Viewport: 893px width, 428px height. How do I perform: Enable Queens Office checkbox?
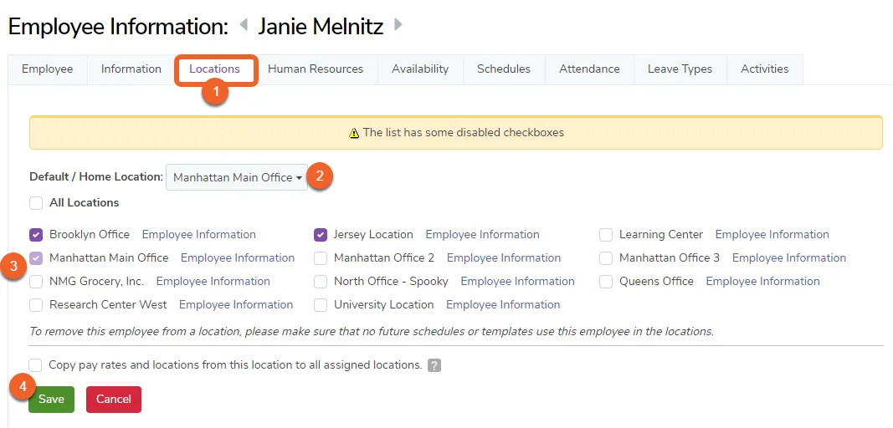606,282
